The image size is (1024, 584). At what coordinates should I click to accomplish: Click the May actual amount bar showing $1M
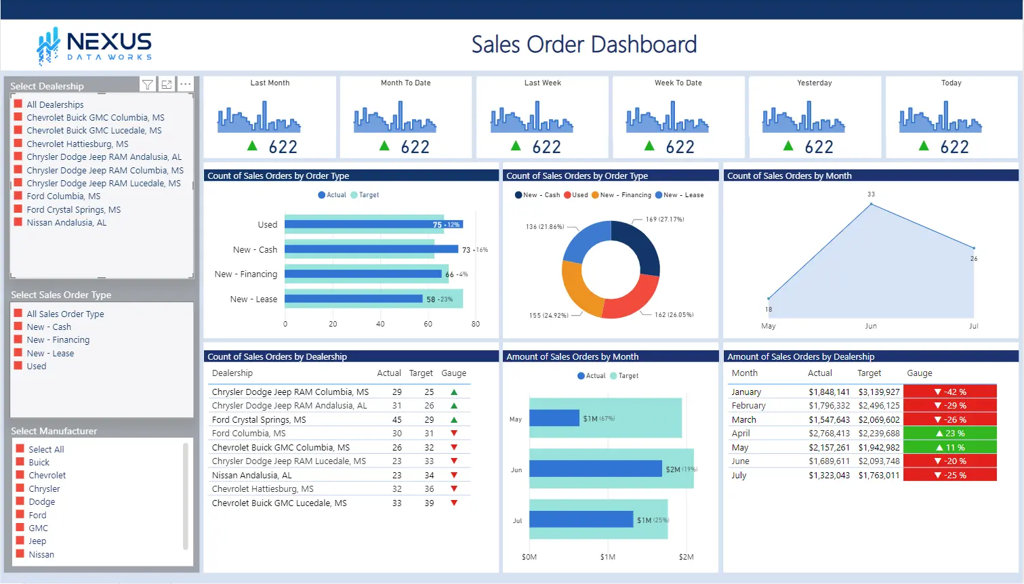tap(554, 418)
